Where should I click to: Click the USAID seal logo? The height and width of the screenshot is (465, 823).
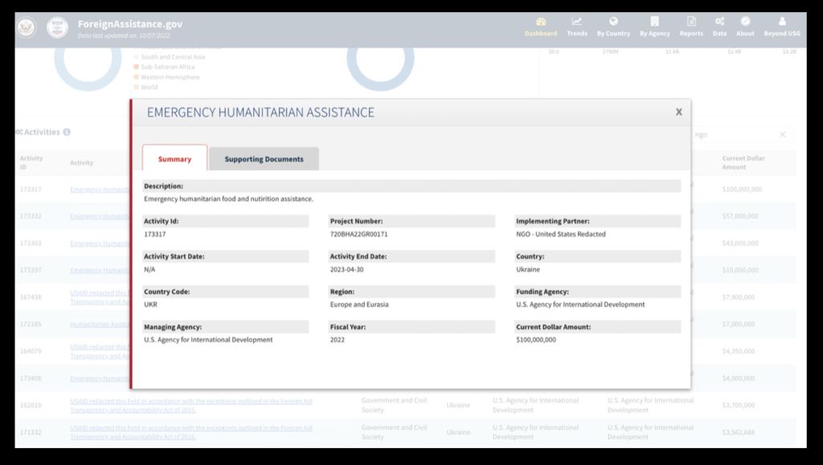[57, 28]
